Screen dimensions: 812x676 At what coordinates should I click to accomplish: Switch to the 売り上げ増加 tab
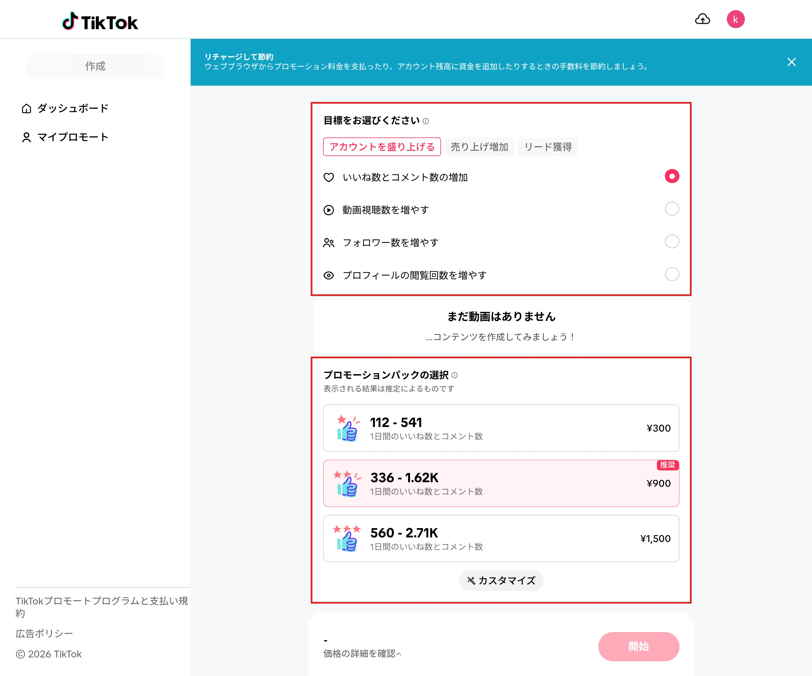coord(479,147)
